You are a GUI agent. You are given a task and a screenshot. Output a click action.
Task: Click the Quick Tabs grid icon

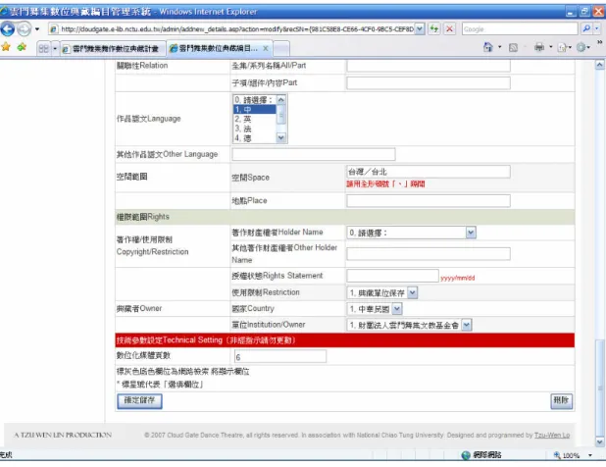point(44,49)
